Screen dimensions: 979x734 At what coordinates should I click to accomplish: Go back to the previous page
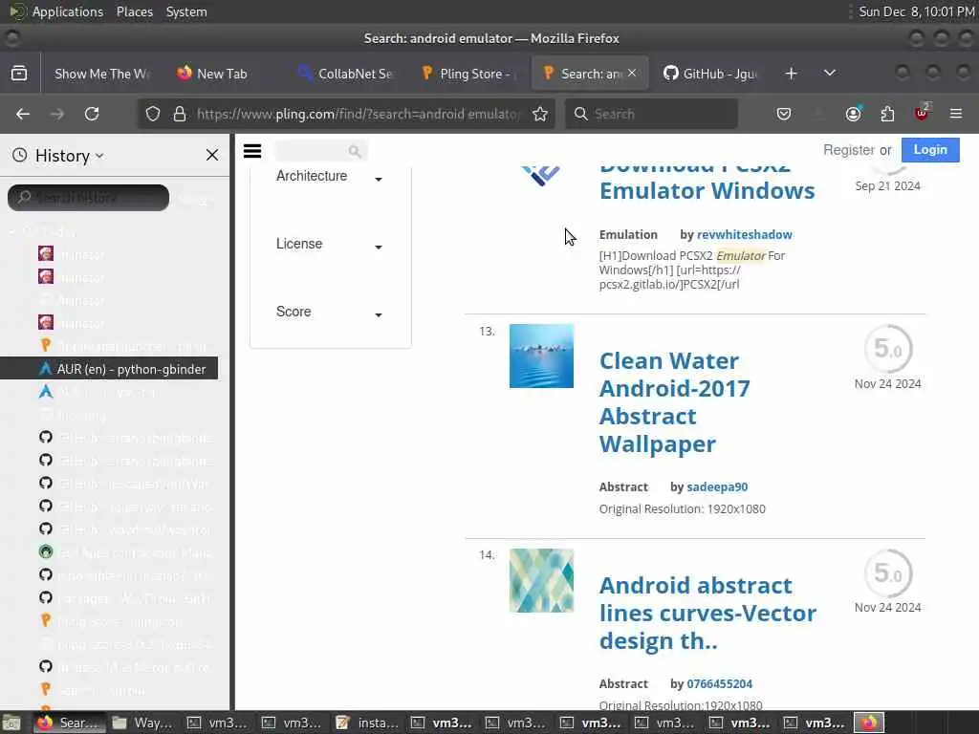[x=23, y=114]
